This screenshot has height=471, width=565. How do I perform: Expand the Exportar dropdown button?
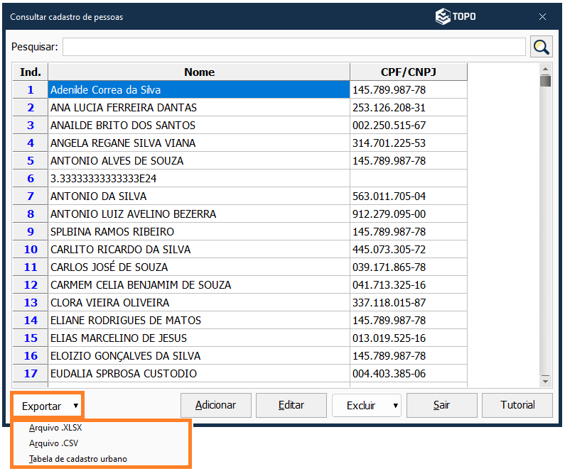click(48, 406)
